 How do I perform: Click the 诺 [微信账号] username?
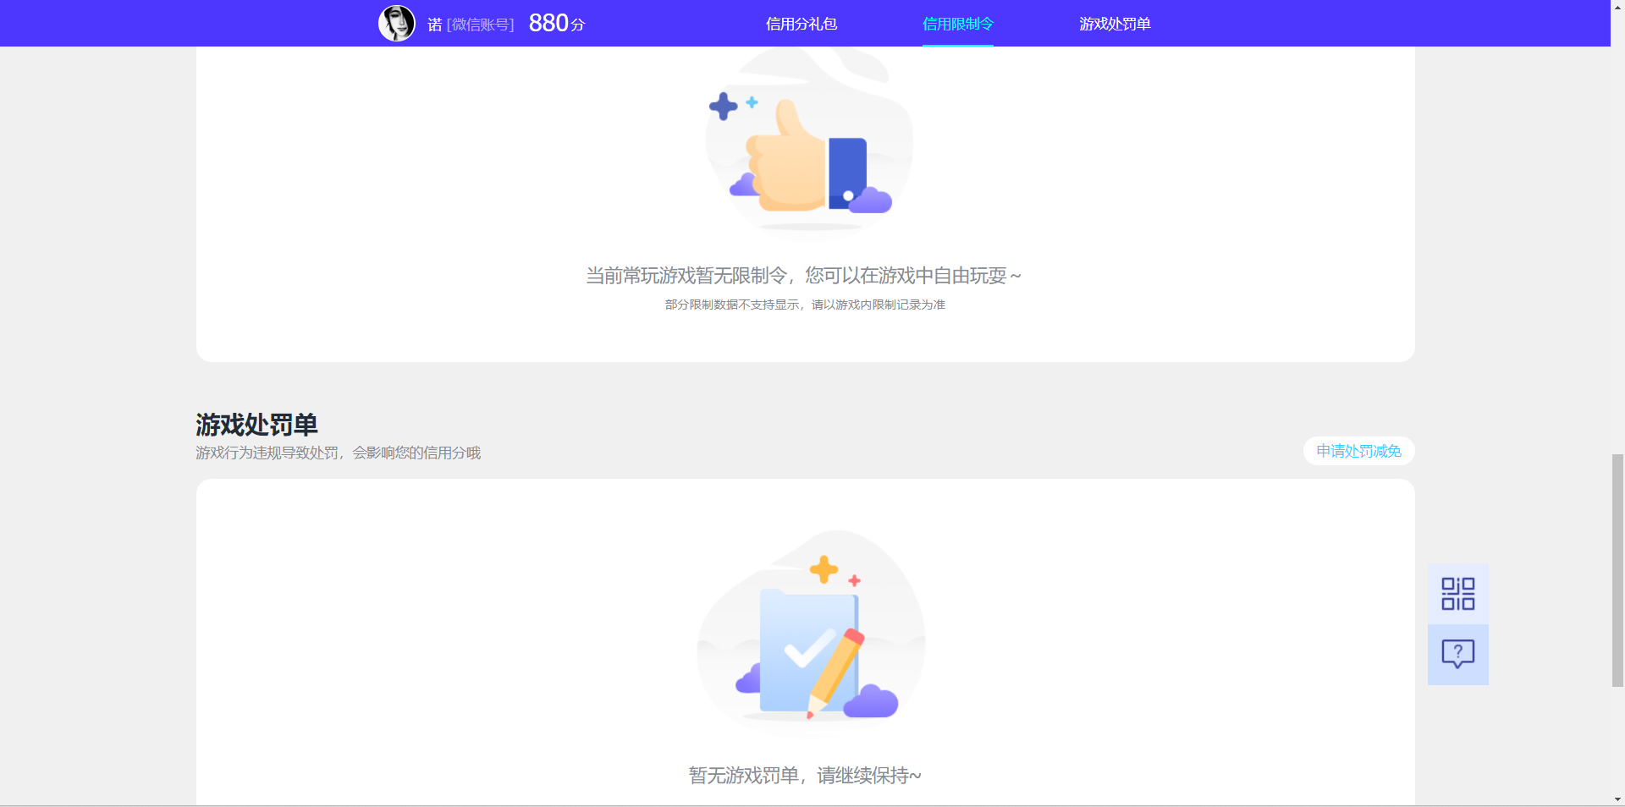(x=471, y=25)
